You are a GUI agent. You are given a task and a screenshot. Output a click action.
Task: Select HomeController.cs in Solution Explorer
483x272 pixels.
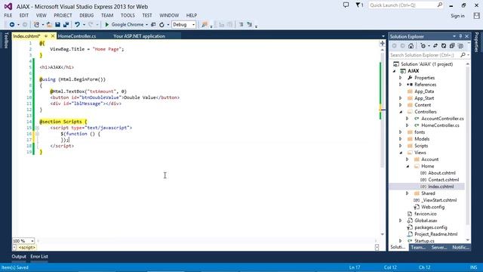pos(440,125)
